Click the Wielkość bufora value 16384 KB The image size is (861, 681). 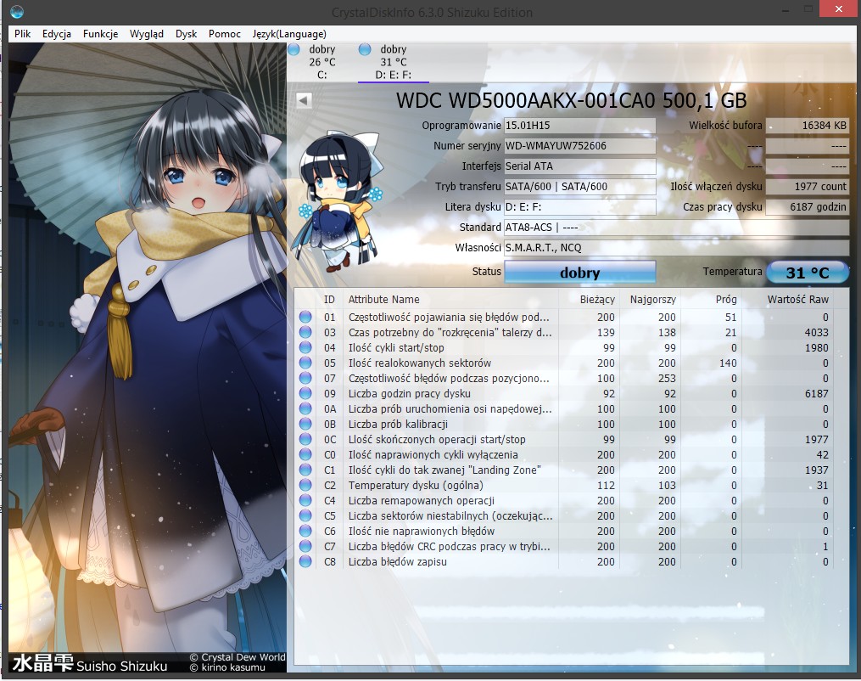point(808,126)
